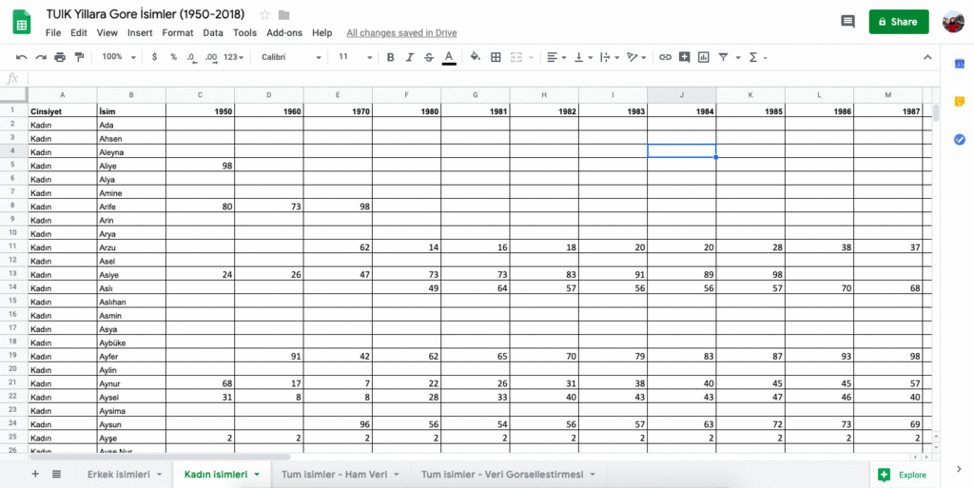
Task: Click cell containing Aybüke
Action: 131,342
